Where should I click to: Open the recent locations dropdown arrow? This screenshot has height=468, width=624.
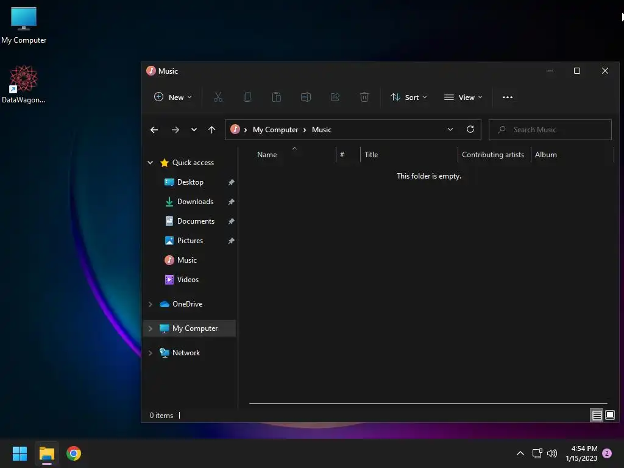194,130
